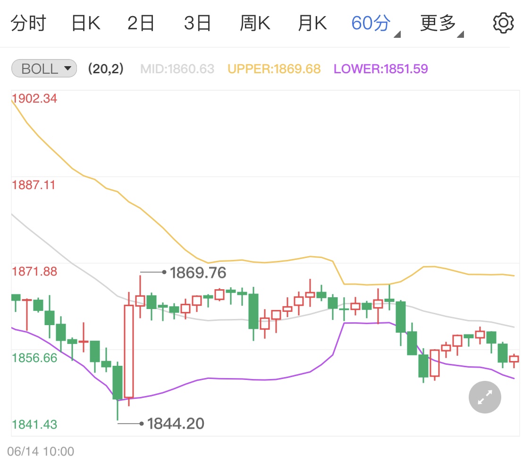Open the BOLL indicator dropdown
The height and width of the screenshot is (465, 531).
(x=44, y=69)
